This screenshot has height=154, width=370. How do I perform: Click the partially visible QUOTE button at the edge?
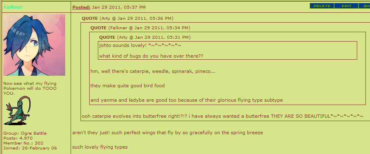click(364, 6)
